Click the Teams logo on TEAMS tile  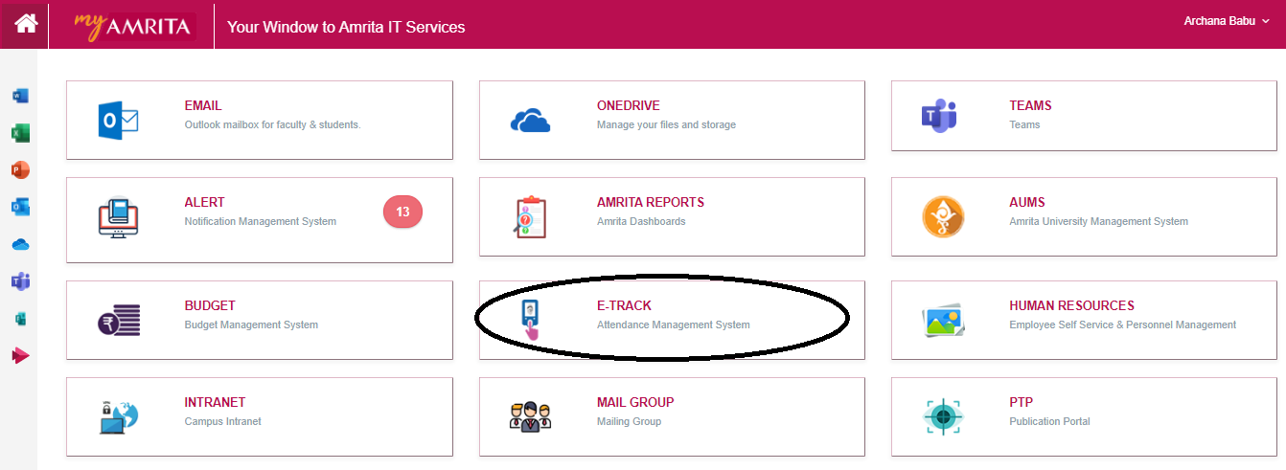click(x=939, y=116)
